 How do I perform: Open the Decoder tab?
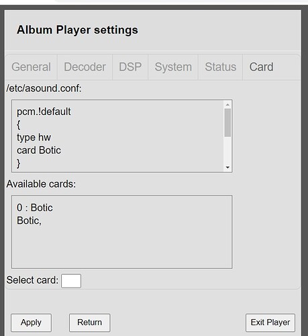(85, 67)
